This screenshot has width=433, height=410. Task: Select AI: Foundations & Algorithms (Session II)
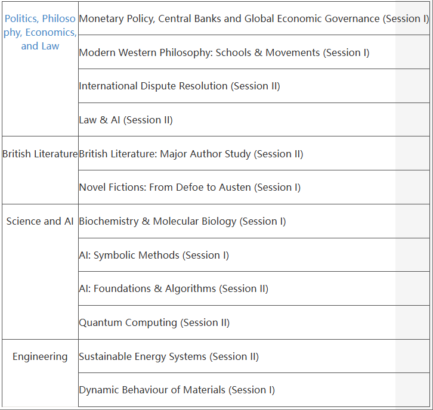174,288
